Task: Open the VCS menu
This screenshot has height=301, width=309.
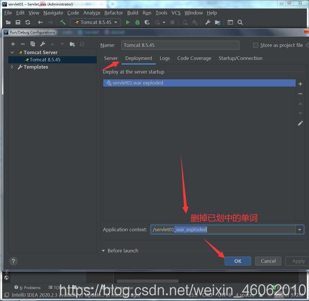Action: (176, 13)
